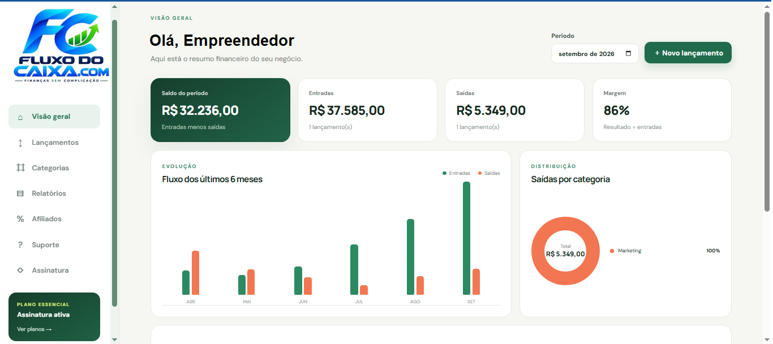The image size is (773, 344).
Task: Go to Afiliados page
Action: [54, 219]
